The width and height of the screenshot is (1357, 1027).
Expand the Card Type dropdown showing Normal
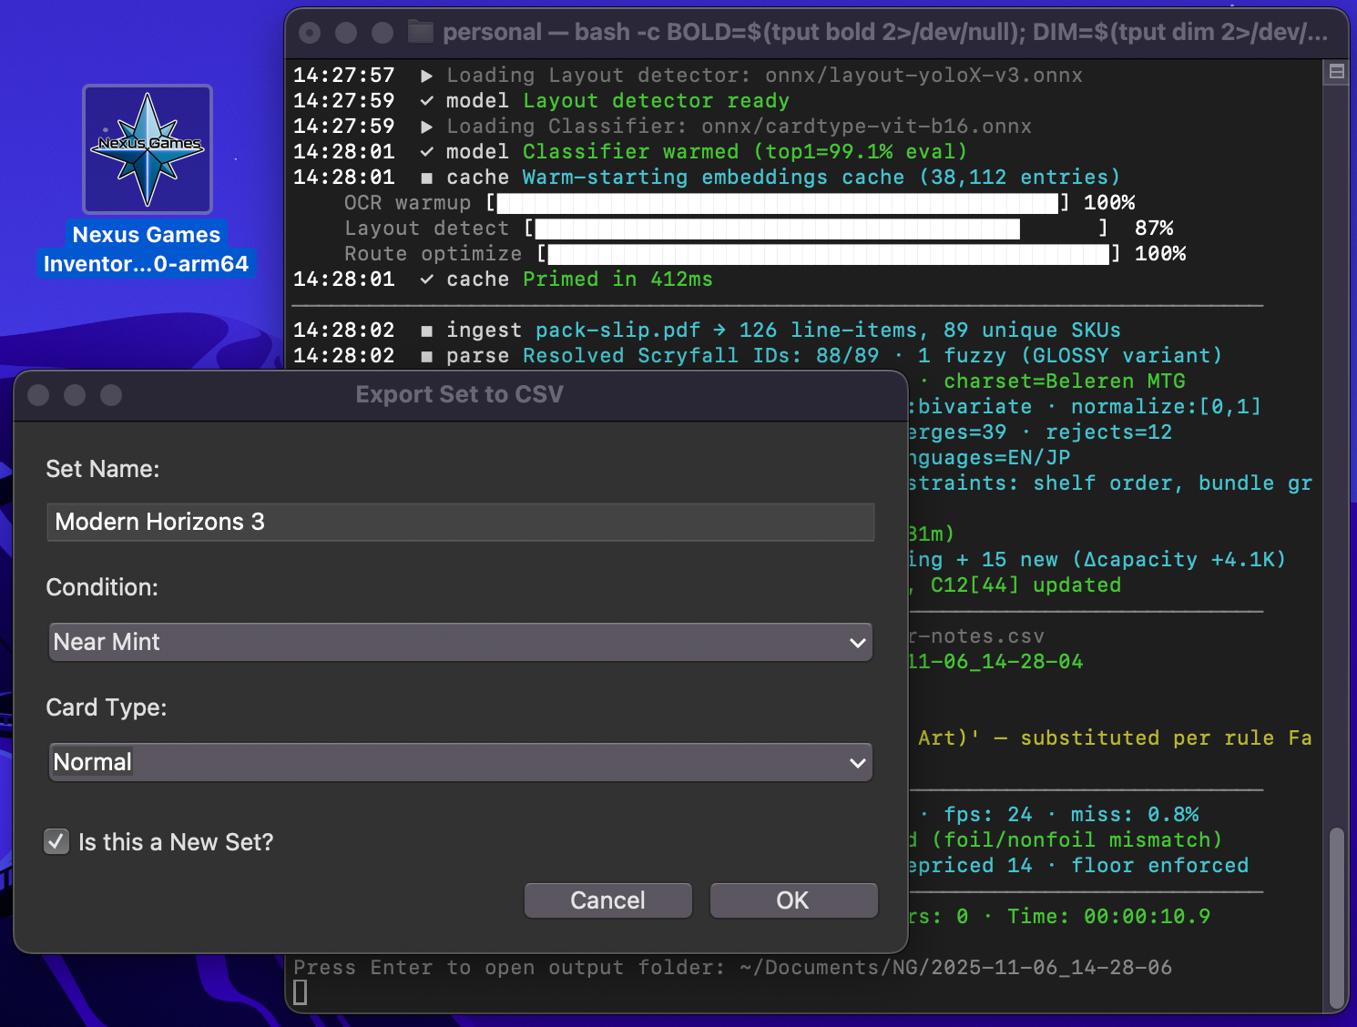click(x=460, y=762)
